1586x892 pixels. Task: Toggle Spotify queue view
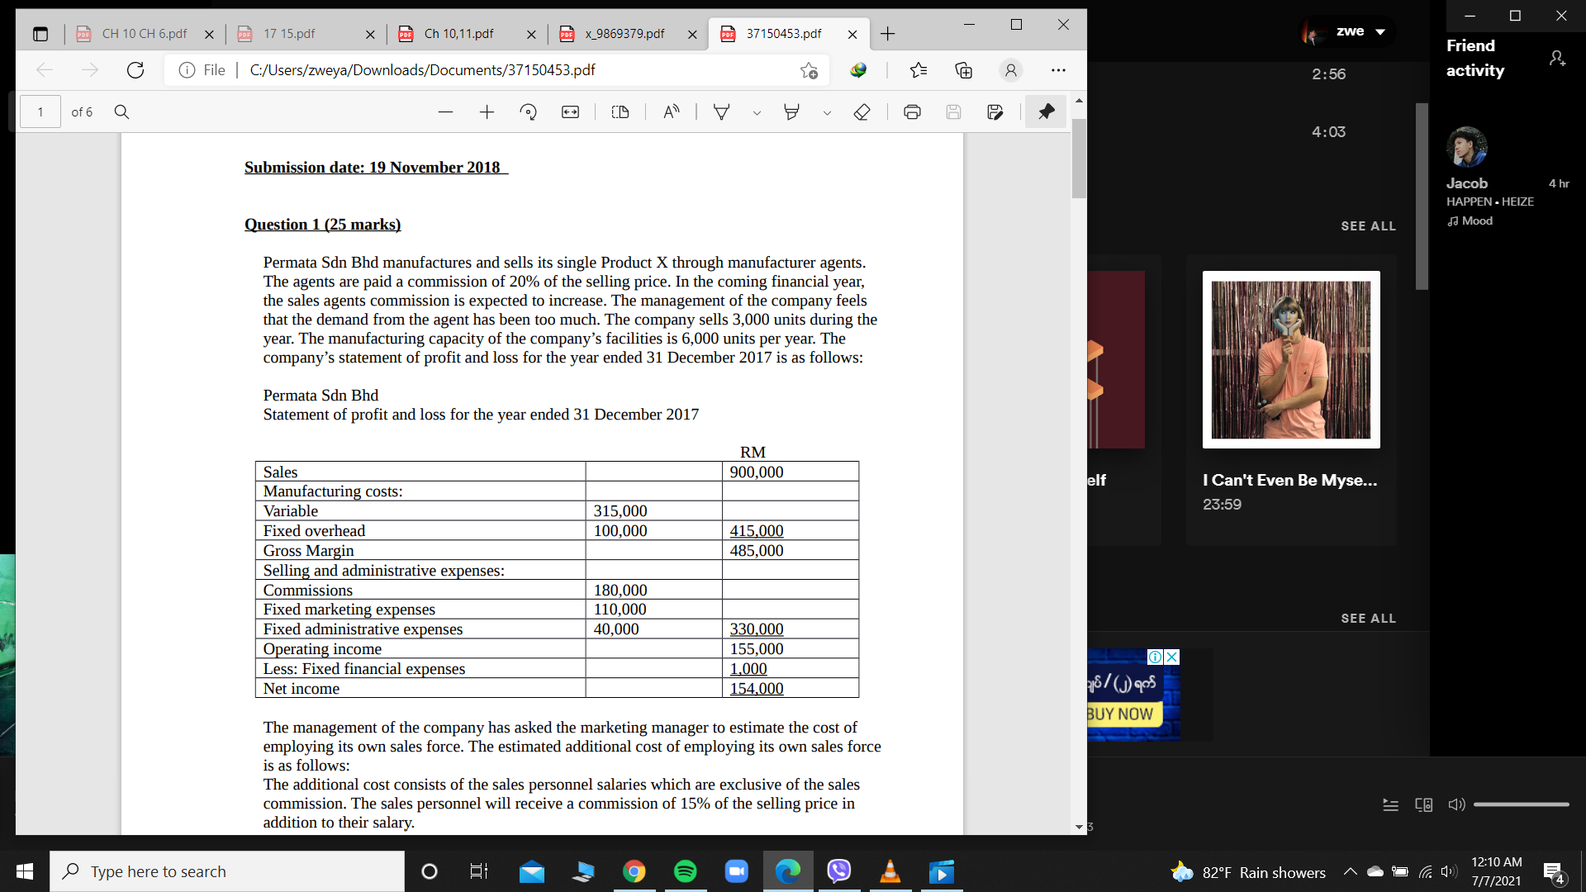1391,804
